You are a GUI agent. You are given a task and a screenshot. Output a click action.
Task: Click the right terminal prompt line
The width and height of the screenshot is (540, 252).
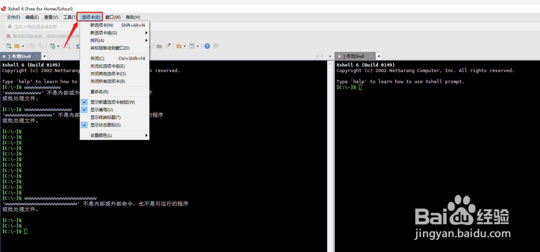349,87
